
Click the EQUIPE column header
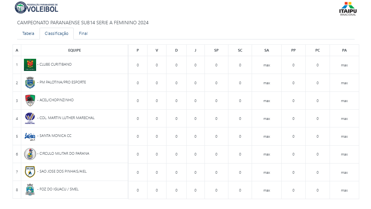pyautogui.click(x=75, y=50)
